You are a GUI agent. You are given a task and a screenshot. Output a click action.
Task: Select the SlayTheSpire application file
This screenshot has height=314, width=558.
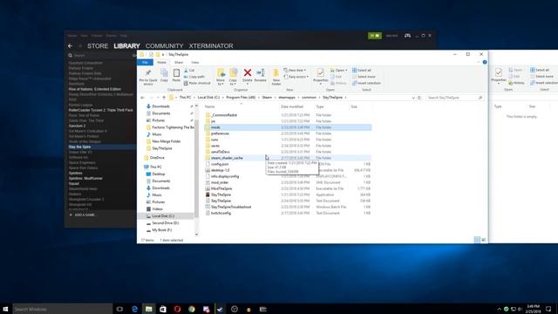point(289,195)
